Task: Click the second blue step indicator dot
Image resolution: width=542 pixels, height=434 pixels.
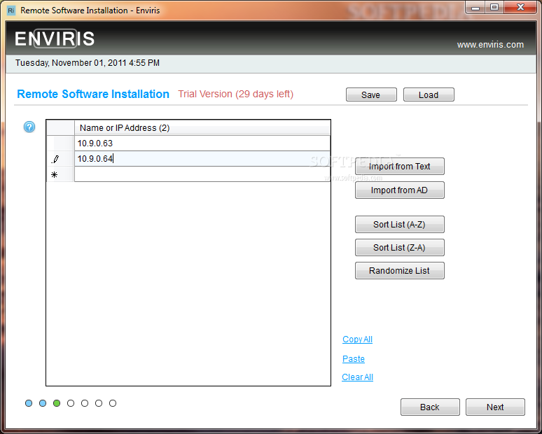Action: click(x=43, y=403)
